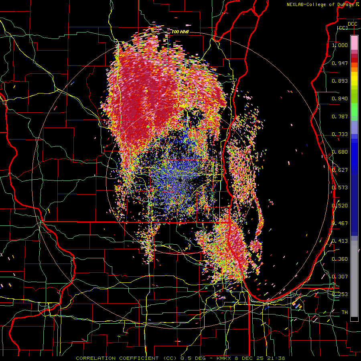
Task: Click the 1.000 scale value
Action: pos(340,45)
